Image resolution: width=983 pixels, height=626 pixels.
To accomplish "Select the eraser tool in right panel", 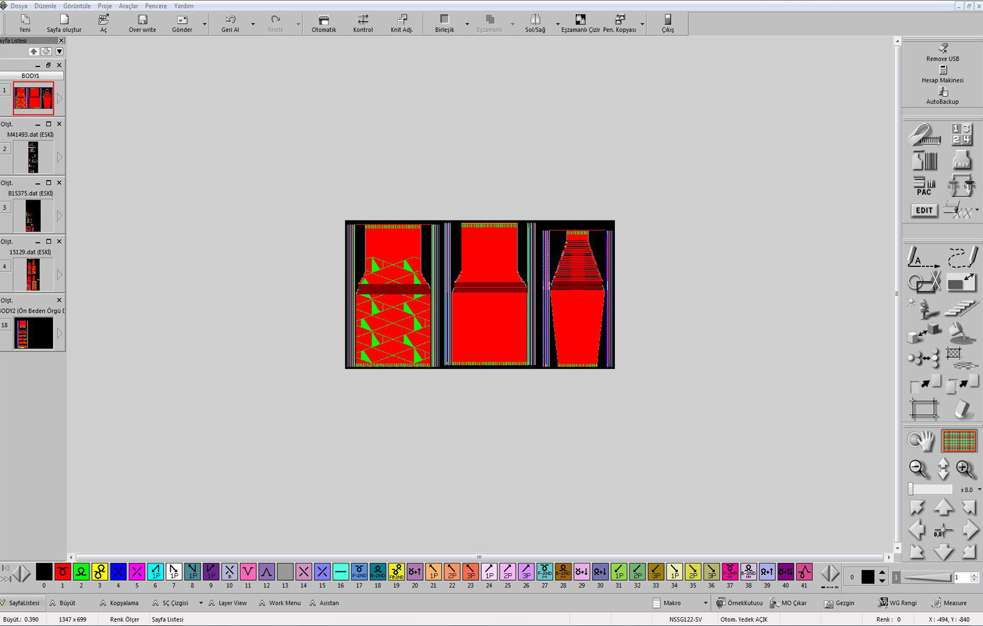I will 961,409.
